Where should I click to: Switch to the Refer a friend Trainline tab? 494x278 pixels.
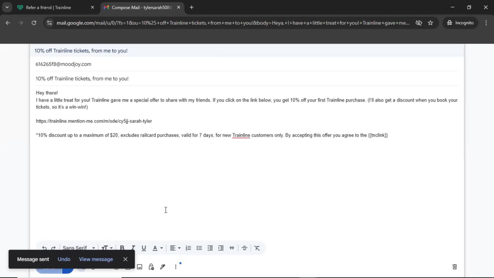[49, 7]
